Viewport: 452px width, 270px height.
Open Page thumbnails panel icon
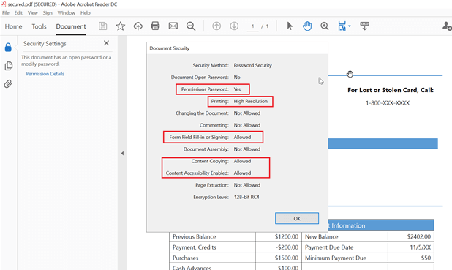coord(8,66)
